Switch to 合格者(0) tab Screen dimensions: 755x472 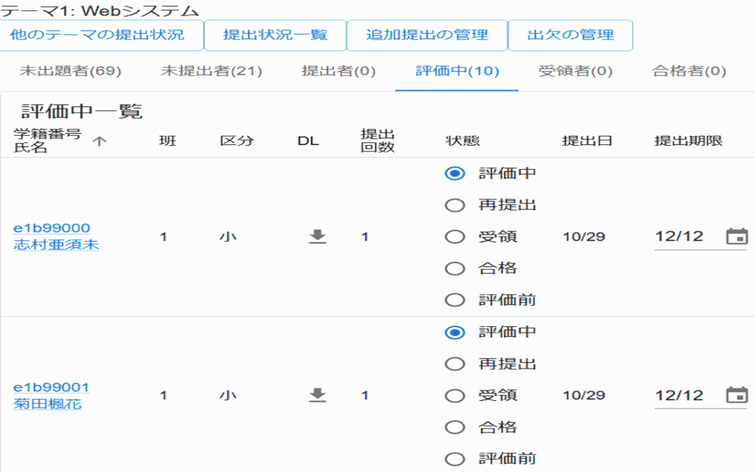coord(689,72)
